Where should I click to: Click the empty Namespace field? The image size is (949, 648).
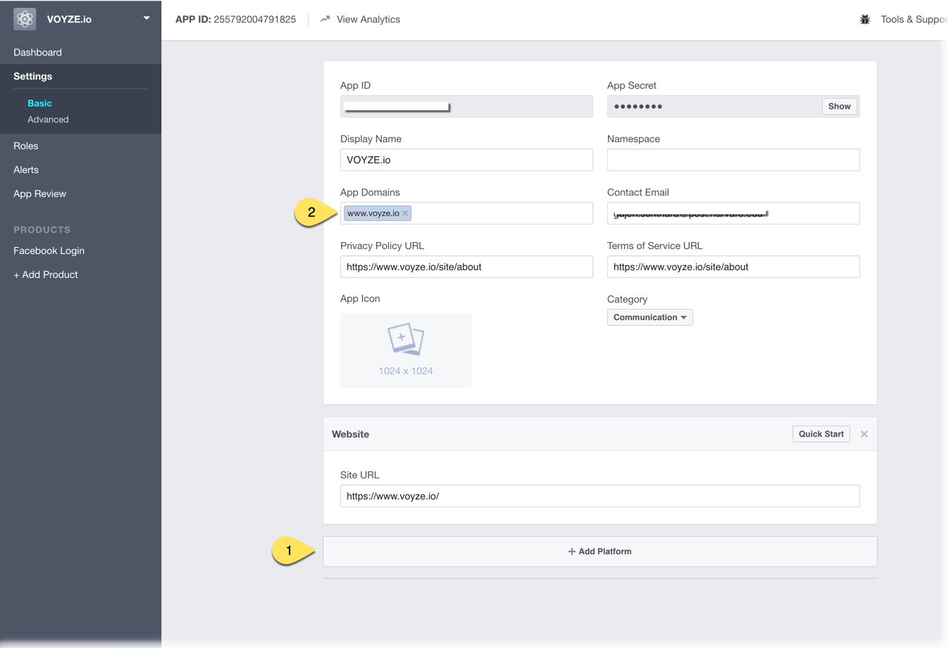[x=733, y=160]
